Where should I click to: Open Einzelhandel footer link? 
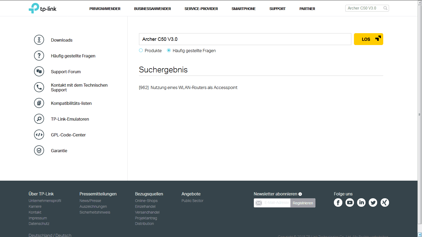tap(145, 206)
